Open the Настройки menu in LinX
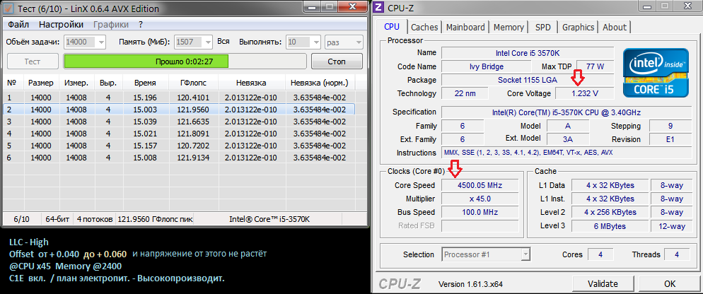Image resolution: width=703 pixels, height=294 pixels. pyautogui.click(x=61, y=25)
